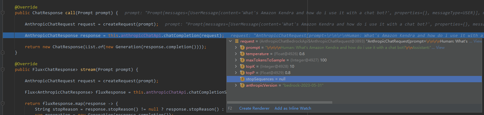Click the return new ChatResponse statement
Image resolution: width=484 pixels, height=115 pixels.
pos(115,47)
